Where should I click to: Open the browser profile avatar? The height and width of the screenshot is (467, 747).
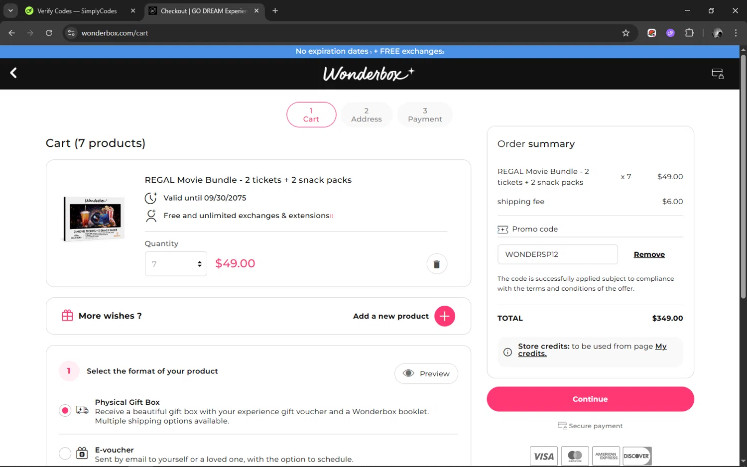(x=717, y=33)
